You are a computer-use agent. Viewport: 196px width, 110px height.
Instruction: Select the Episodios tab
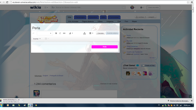[93, 17]
